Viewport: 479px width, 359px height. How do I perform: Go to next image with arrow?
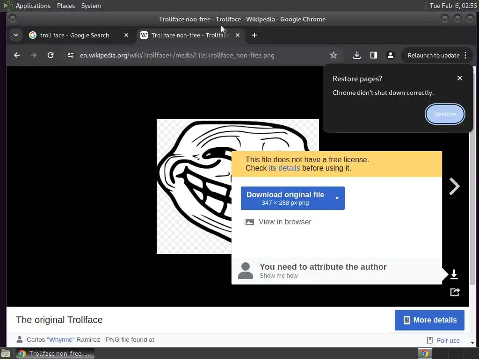pyautogui.click(x=454, y=186)
